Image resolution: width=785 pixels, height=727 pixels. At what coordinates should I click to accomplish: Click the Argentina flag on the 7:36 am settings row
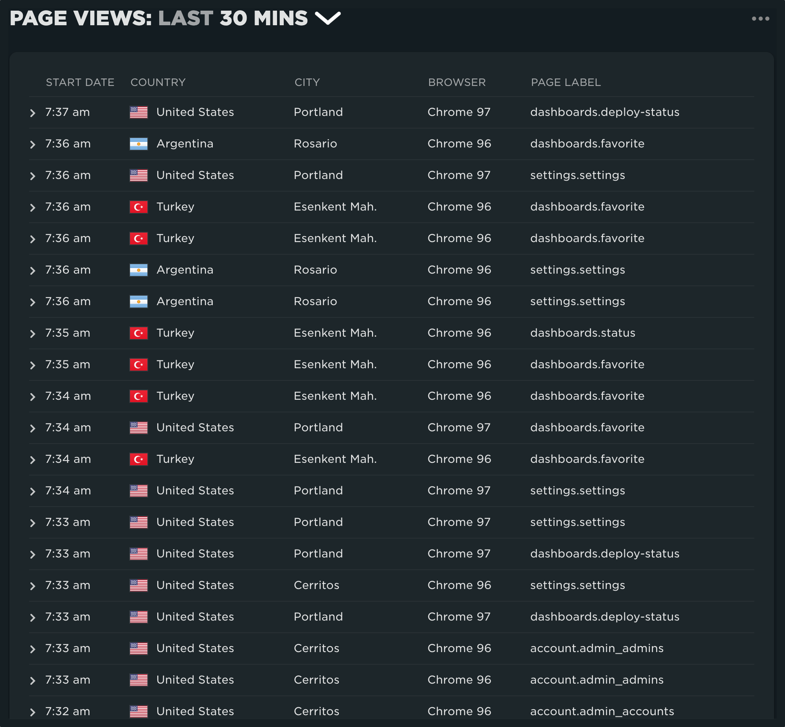click(138, 270)
